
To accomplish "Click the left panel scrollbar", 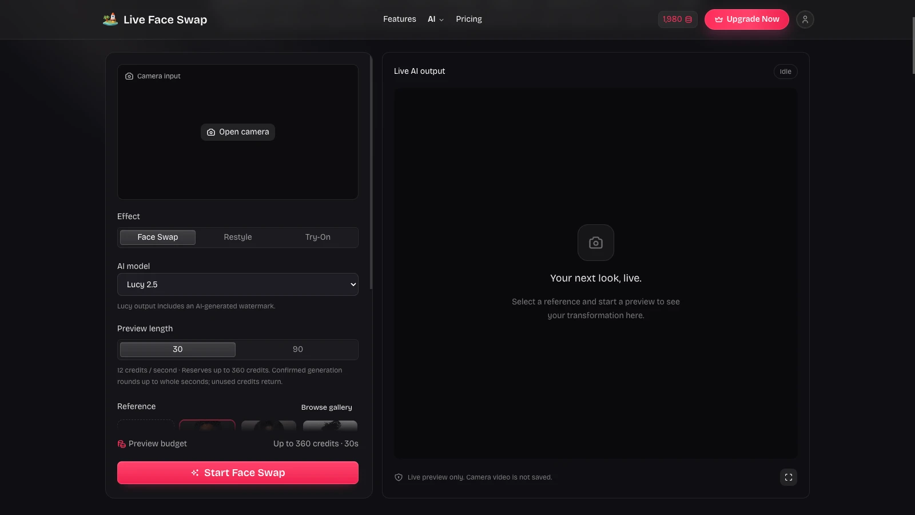I will pyautogui.click(x=371, y=172).
